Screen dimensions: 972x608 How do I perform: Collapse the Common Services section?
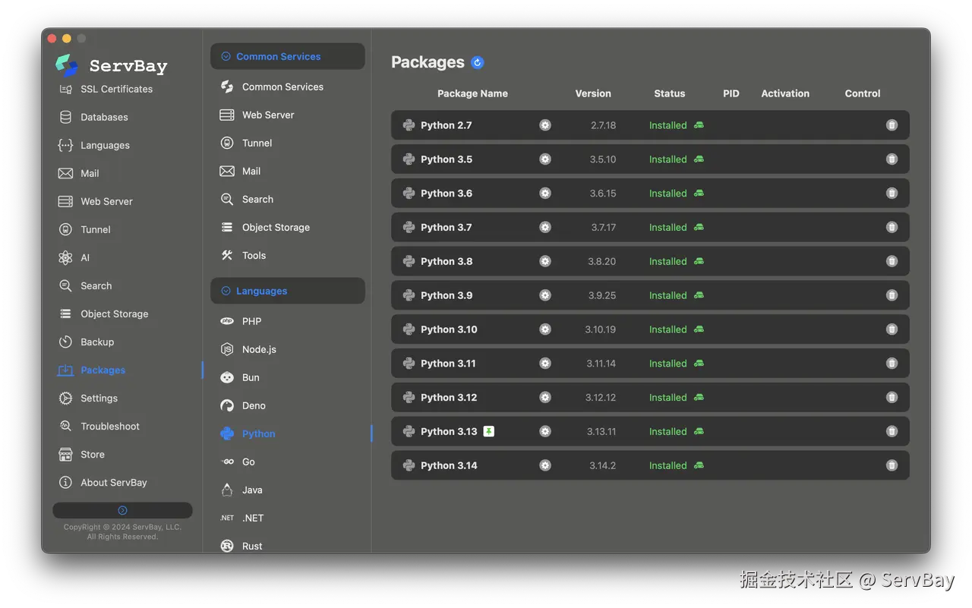coord(226,56)
